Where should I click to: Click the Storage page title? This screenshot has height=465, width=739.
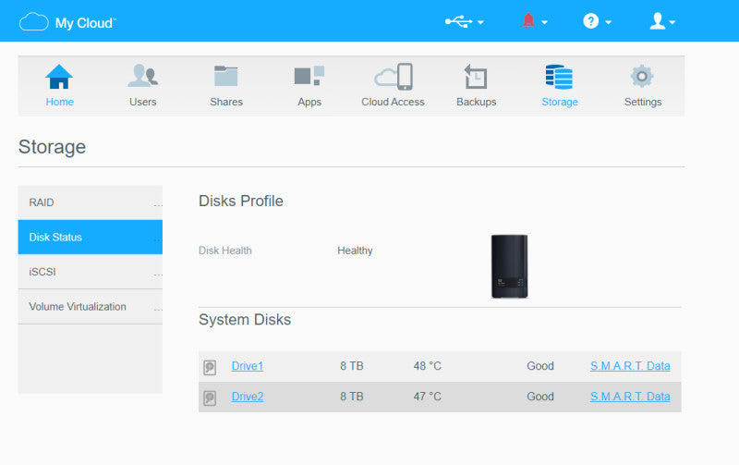52,147
